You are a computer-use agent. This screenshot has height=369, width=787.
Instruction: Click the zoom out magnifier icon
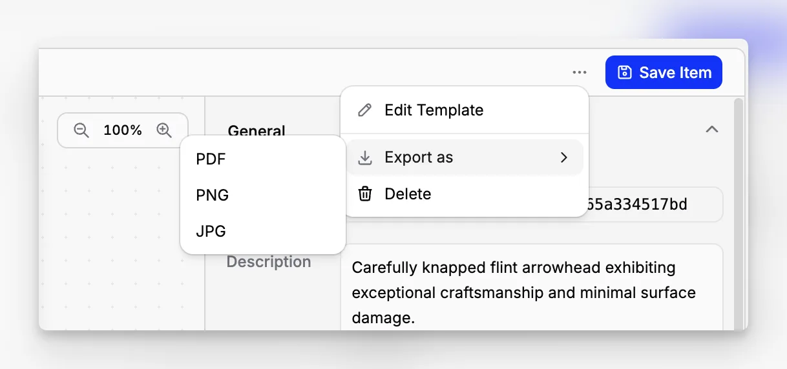pyautogui.click(x=81, y=130)
